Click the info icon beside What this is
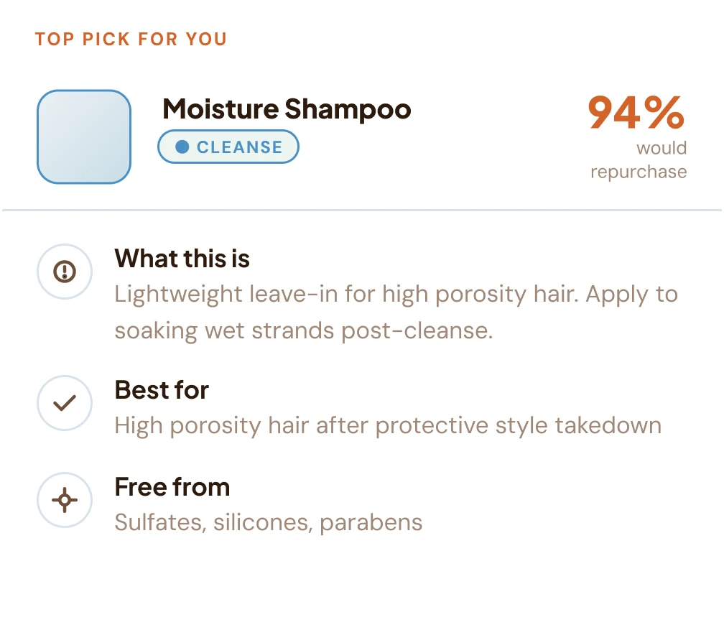Viewport: 724px width, 625px height. [x=65, y=272]
